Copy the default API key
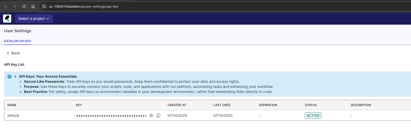 tap(158, 116)
